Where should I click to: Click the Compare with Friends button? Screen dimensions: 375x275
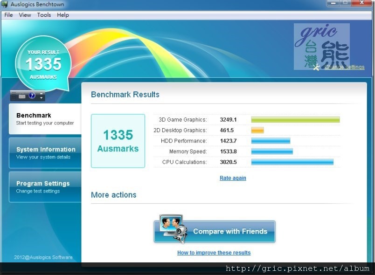coord(215,232)
